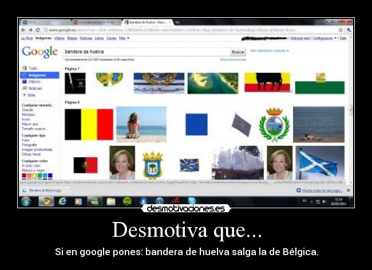Pick the green color filter swatch

pyautogui.click(x=39, y=176)
